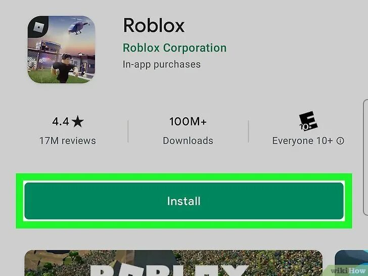This screenshot has height=276, width=368.
Task: Click the divider between reviews and downloads
Action: coord(128,131)
